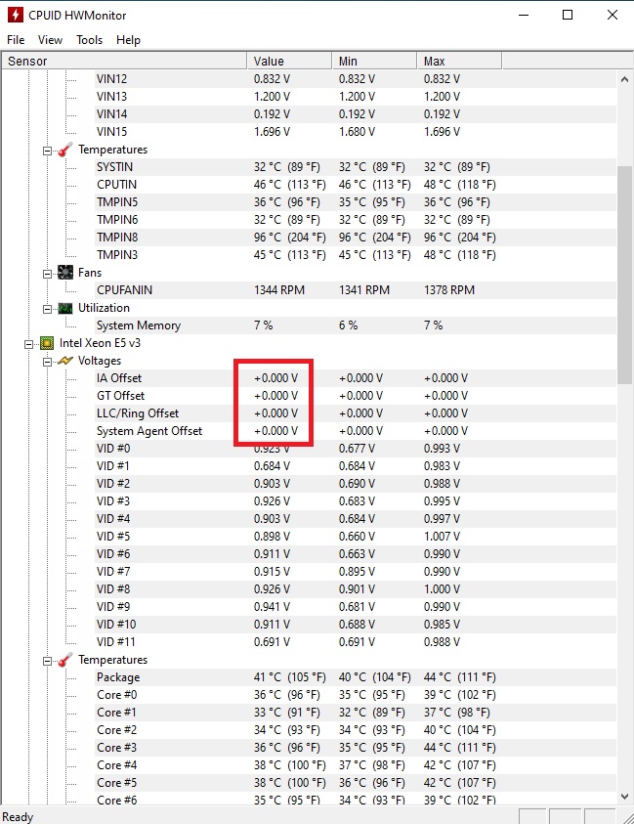Select the CPUFANIN sensor row
The width and height of the screenshot is (634, 824).
[124, 290]
